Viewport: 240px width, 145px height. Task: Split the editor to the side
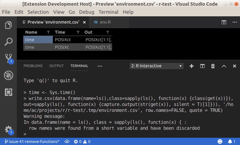(224, 22)
